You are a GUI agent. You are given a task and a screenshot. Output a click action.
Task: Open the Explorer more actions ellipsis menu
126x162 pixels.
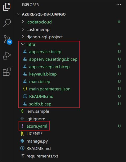pyautogui.click(x=119, y=5)
